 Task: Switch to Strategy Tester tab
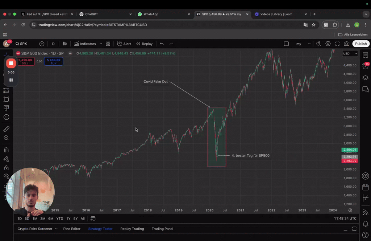100,229
